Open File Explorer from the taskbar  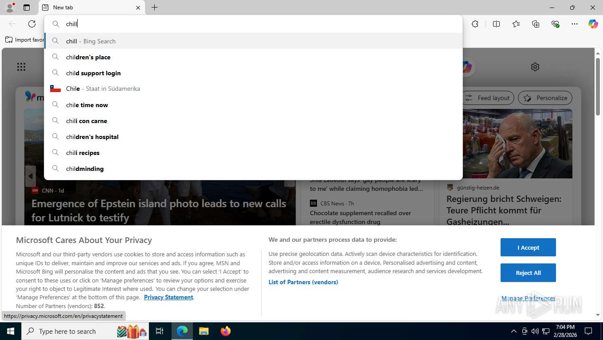click(x=204, y=331)
